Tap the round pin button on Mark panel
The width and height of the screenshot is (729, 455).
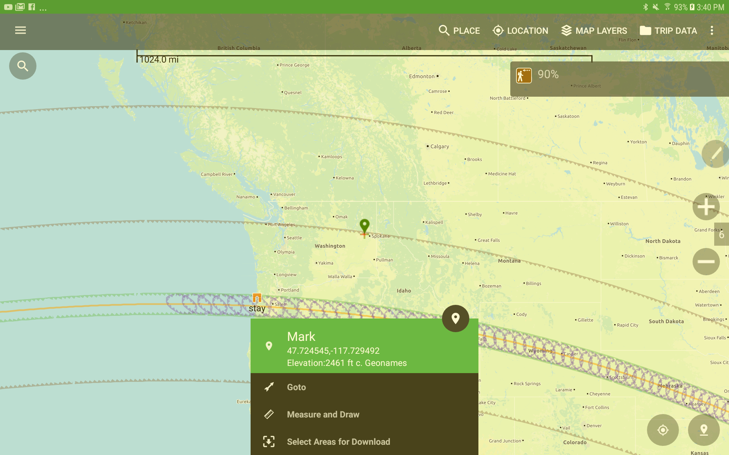pos(455,318)
